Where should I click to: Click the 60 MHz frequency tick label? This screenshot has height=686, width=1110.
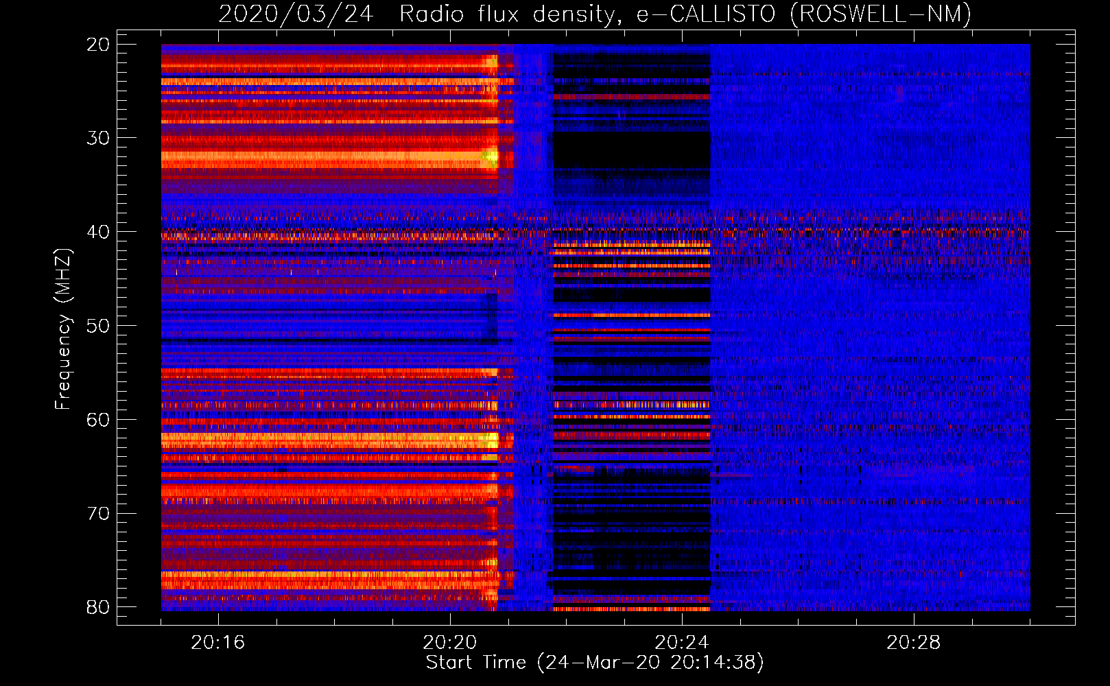tap(98, 420)
